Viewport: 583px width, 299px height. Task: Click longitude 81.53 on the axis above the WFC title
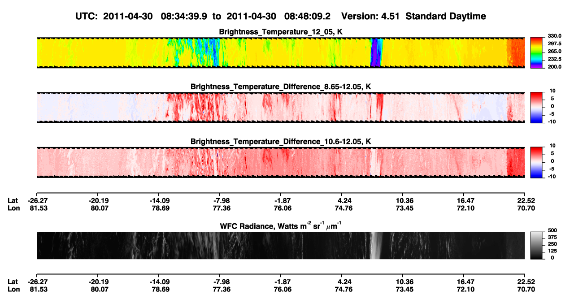click(x=38, y=208)
